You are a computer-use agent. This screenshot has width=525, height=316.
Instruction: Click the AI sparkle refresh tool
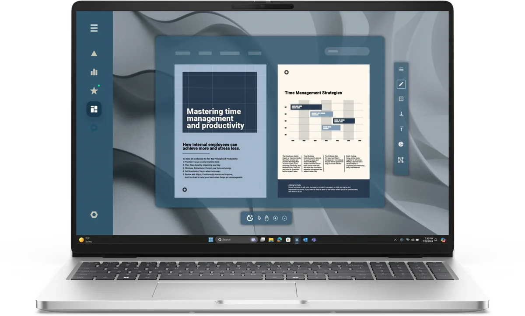(250, 218)
